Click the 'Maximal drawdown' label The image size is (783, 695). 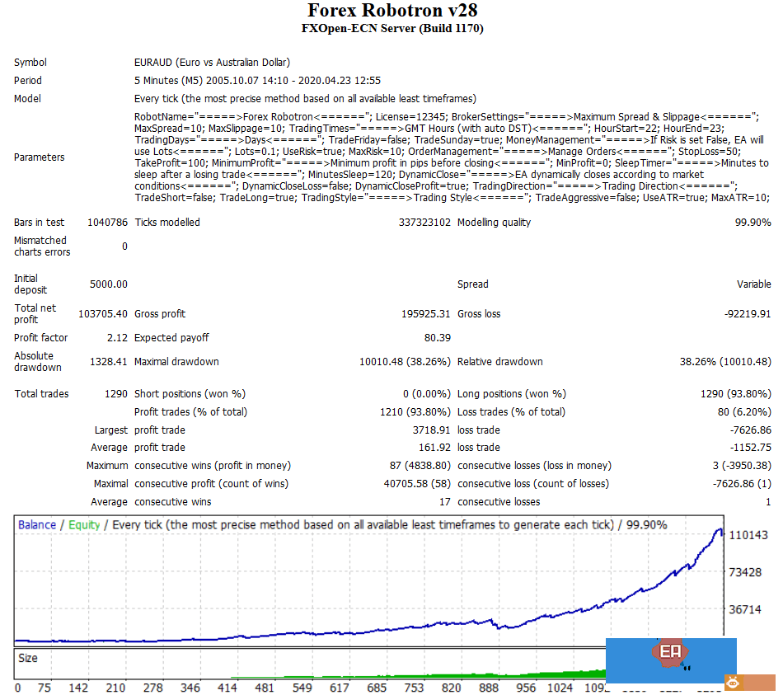pyautogui.click(x=176, y=362)
